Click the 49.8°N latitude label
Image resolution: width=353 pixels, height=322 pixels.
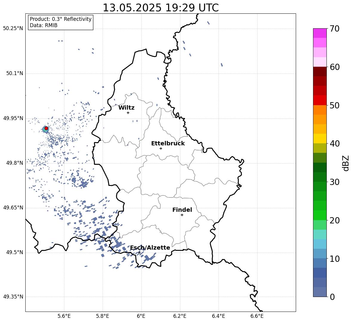[x=15, y=163]
